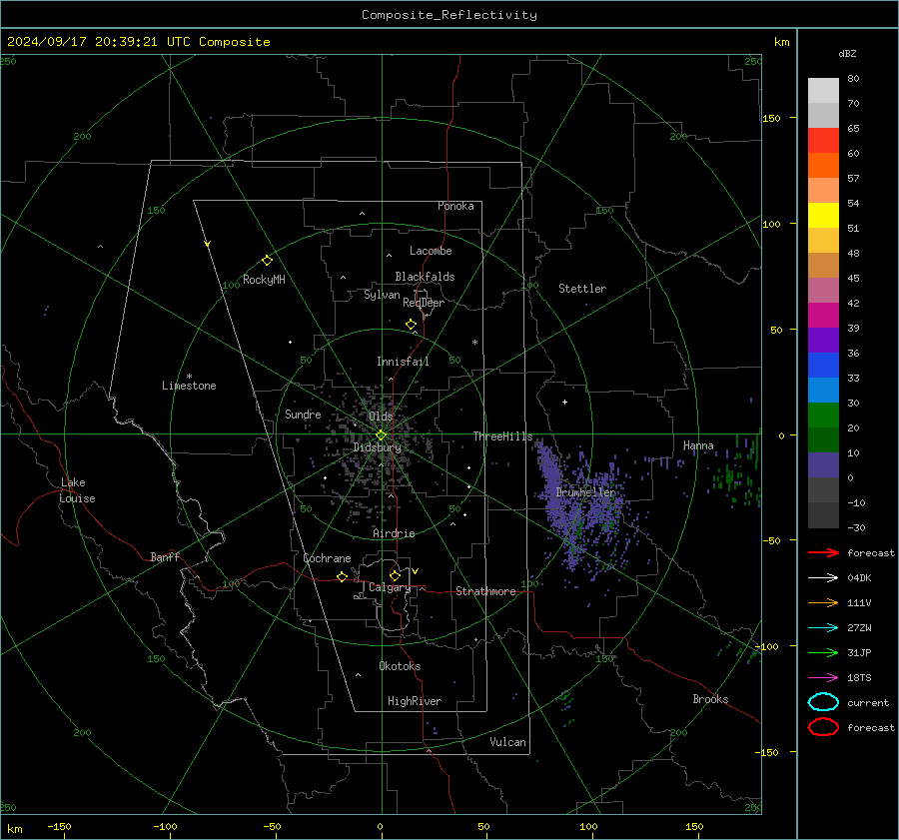Click the Olds label
Viewport: 899px width, 840px height.
tap(381, 417)
